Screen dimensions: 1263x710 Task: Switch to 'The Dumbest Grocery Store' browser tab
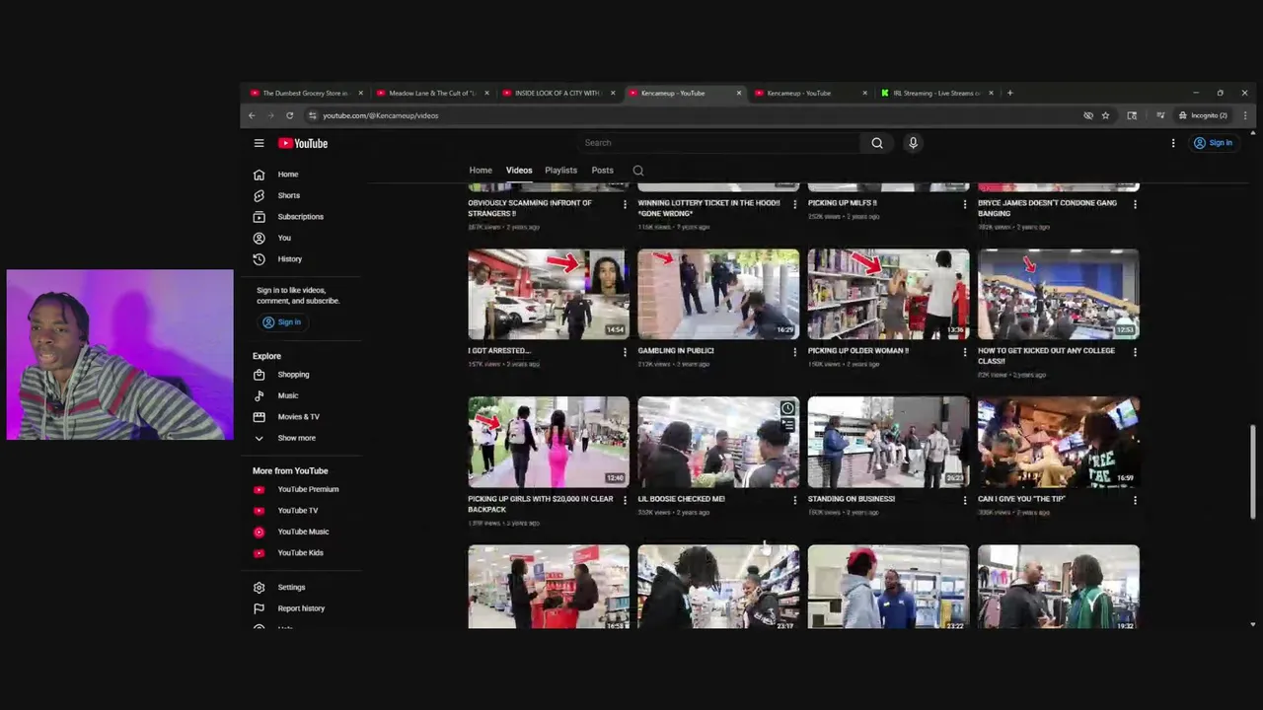[306, 93]
